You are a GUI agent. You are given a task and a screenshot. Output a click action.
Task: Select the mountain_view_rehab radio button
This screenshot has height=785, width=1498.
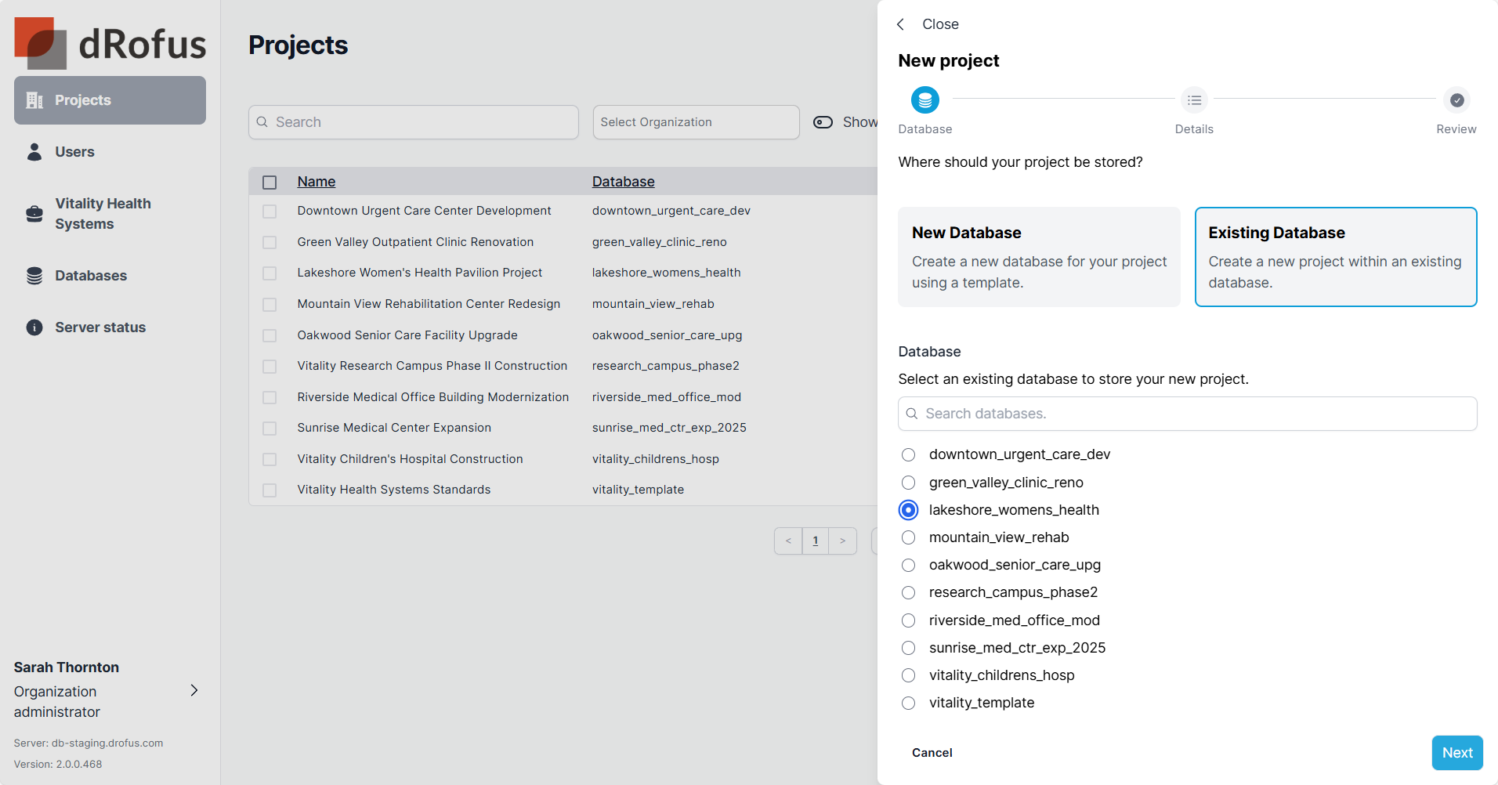coord(908,537)
